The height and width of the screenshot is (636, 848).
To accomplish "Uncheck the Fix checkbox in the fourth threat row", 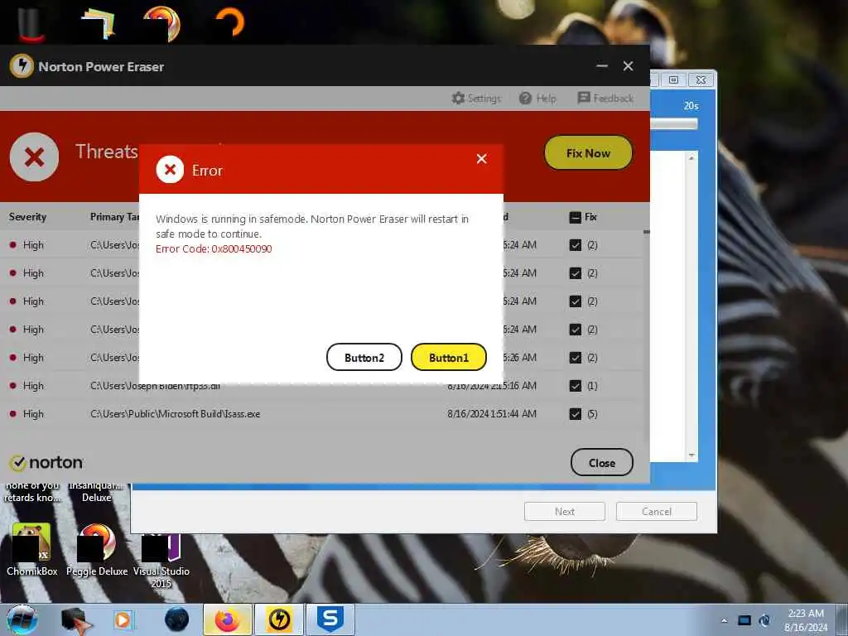I will (x=575, y=330).
